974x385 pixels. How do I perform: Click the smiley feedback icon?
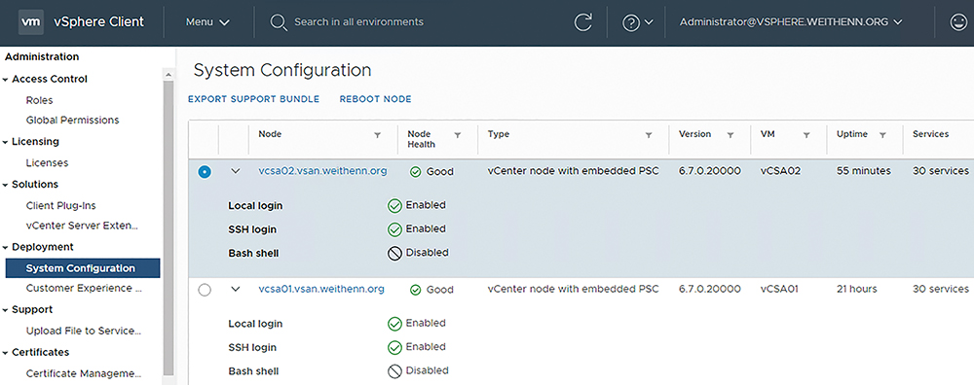[958, 22]
